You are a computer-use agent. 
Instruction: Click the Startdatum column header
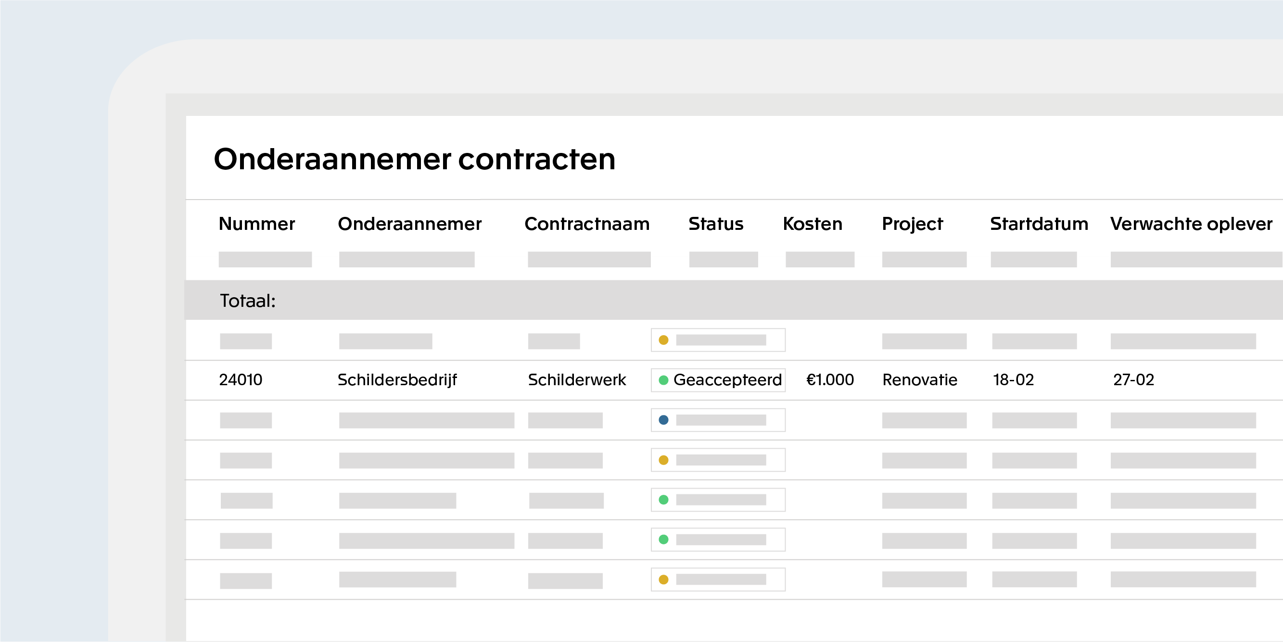[1039, 224]
